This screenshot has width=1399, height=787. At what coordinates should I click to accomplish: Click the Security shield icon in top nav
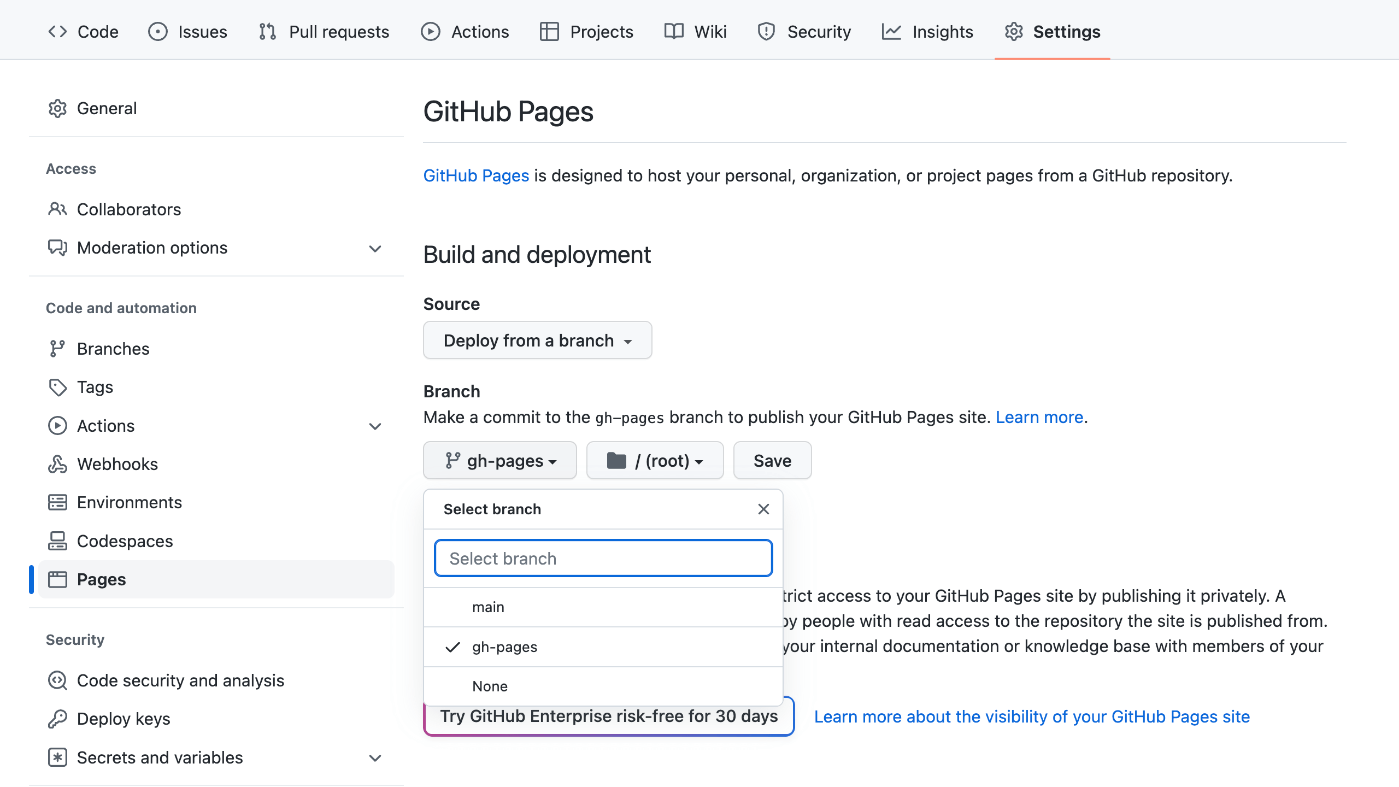tap(766, 32)
